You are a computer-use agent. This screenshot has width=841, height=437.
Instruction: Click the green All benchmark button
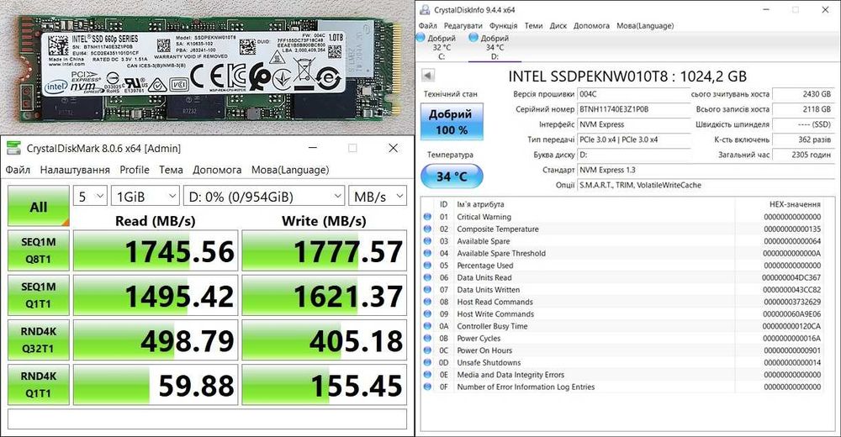pyautogui.click(x=38, y=206)
